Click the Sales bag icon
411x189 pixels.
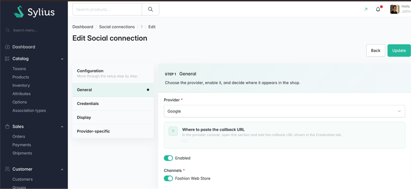[7, 127]
